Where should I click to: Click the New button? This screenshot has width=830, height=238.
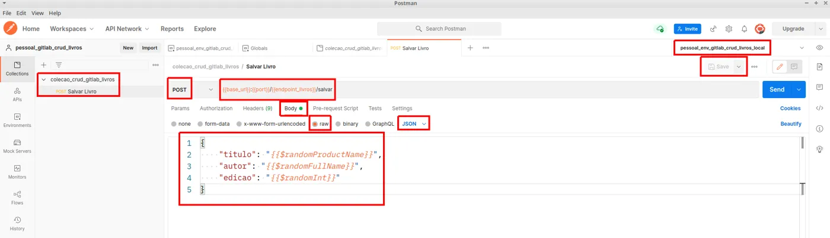point(127,48)
